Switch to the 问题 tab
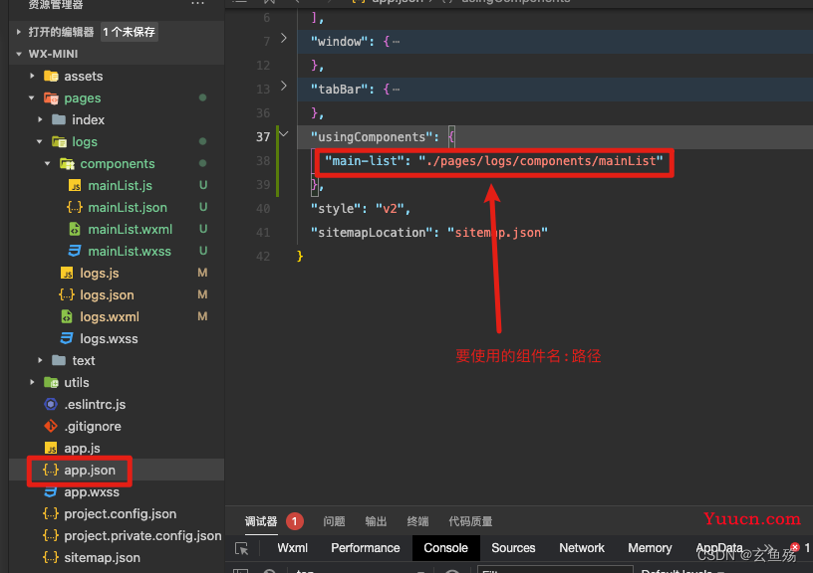 point(334,521)
